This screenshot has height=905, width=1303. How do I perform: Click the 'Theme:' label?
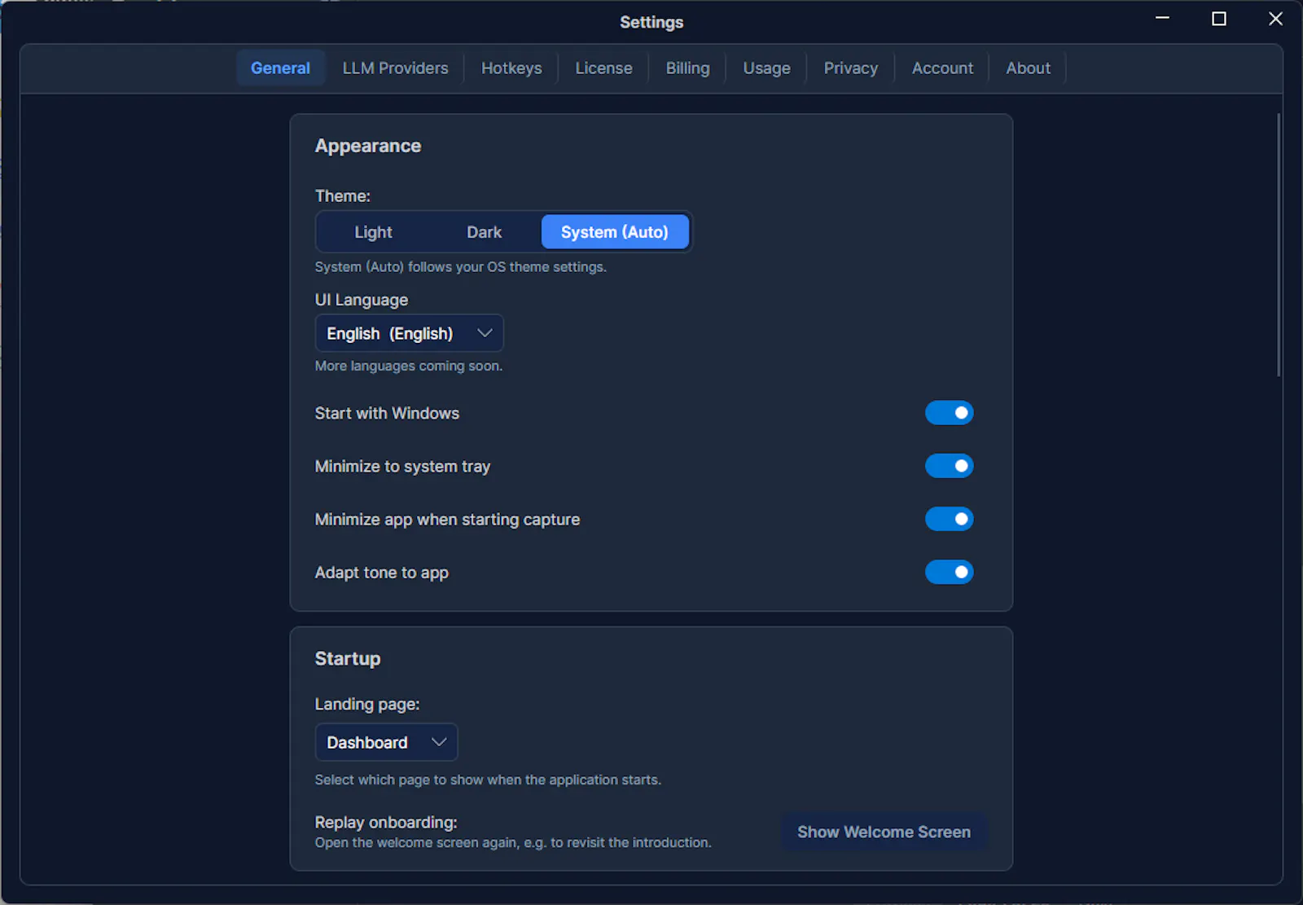(x=343, y=195)
